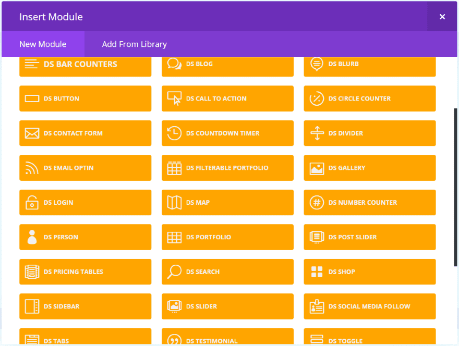Click the four-squares icon on DS Shop
Screen dimensions: 459x346
(x=317, y=271)
